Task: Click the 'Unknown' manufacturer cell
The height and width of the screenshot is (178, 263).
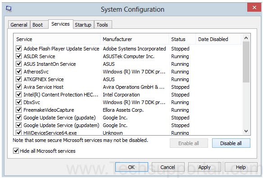Action: tap(113, 133)
